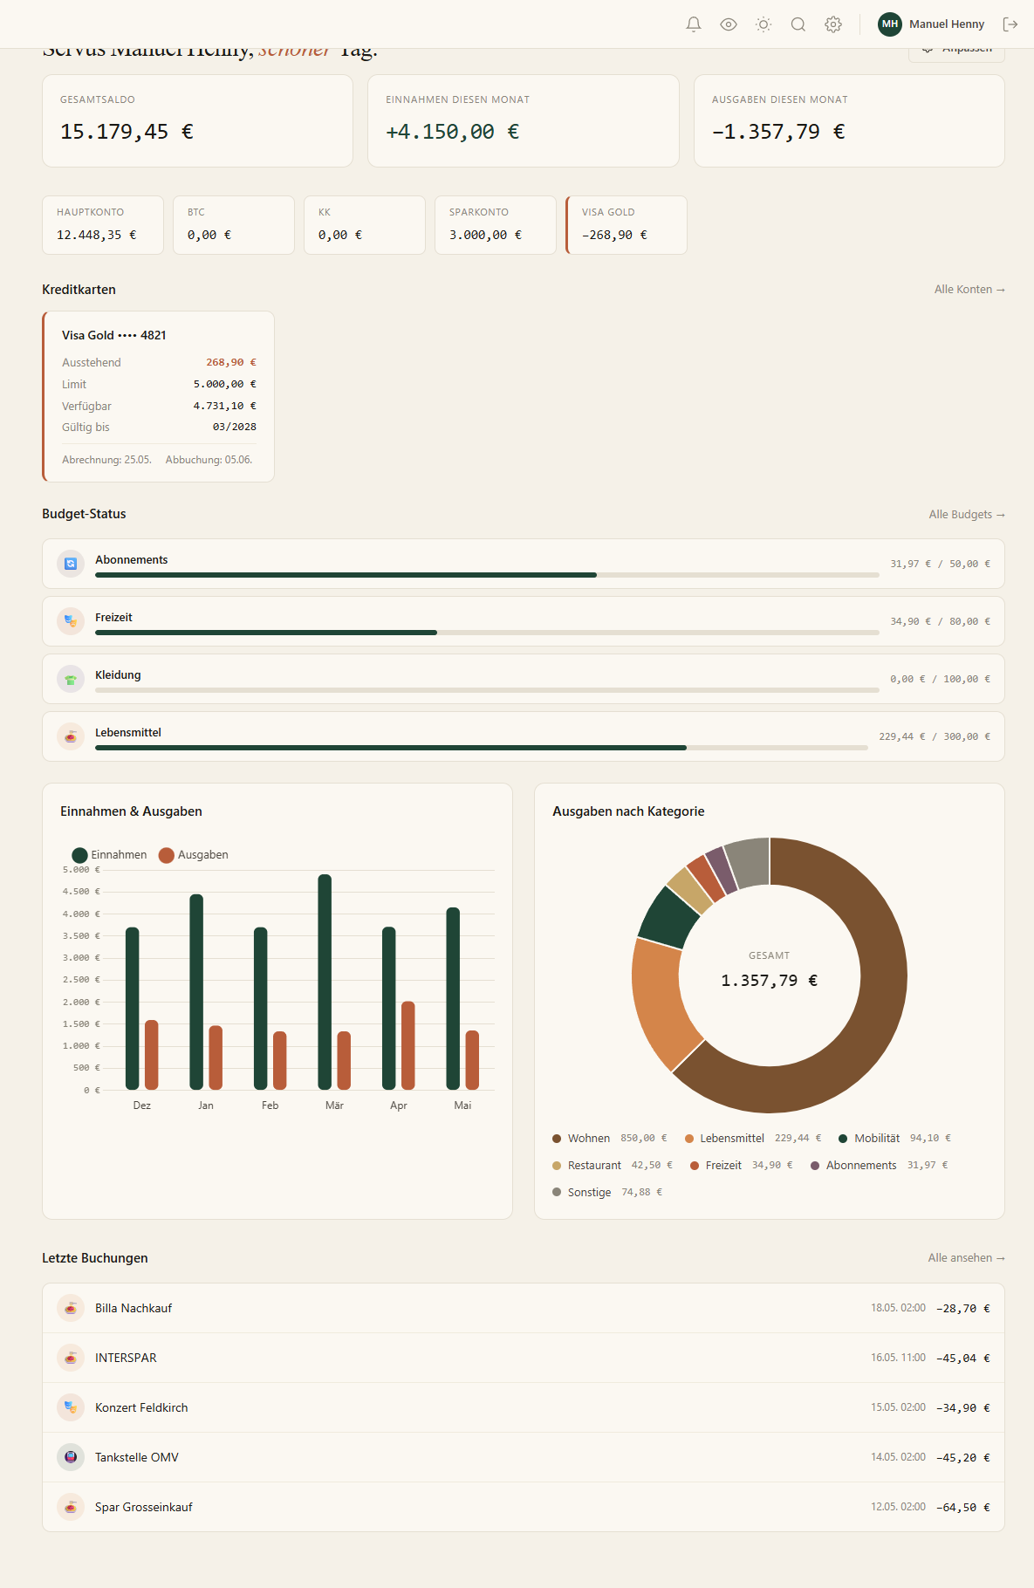The height and width of the screenshot is (1588, 1034).
Task: Toggle the Einnahmen chart legend entry
Action: pyautogui.click(x=109, y=855)
